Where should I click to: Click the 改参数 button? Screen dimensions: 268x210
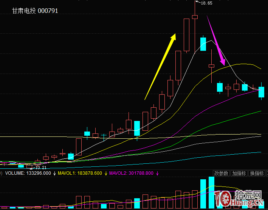click(221, 173)
